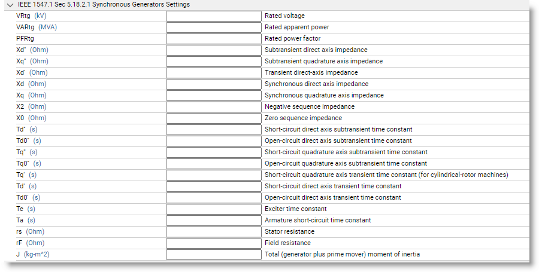The height and width of the screenshot is (272, 539).
Task: Click the Xd" subtransient direct axis impedance field
Action: [x=213, y=50]
